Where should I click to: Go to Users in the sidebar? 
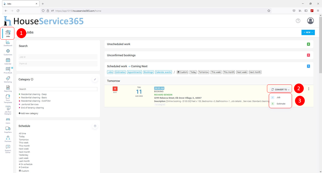pyautogui.click(x=8, y=121)
